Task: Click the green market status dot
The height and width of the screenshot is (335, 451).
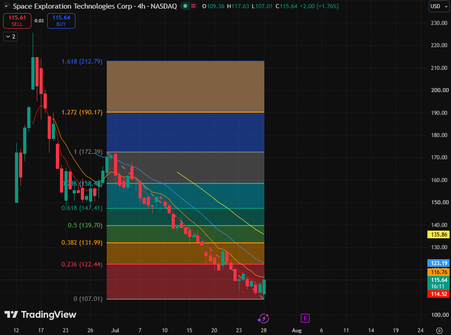Action: pyautogui.click(x=185, y=6)
